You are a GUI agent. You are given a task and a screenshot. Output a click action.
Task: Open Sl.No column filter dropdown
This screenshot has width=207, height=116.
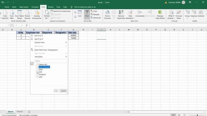24,33
